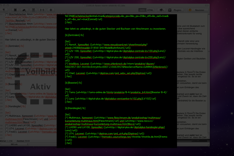Switch the view mode to BBC

pyautogui.click(x=142, y=10)
